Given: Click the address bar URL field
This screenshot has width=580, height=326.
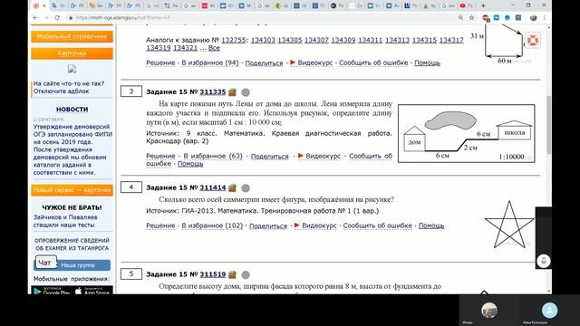Looking at the screenshot, I should (x=259, y=17).
